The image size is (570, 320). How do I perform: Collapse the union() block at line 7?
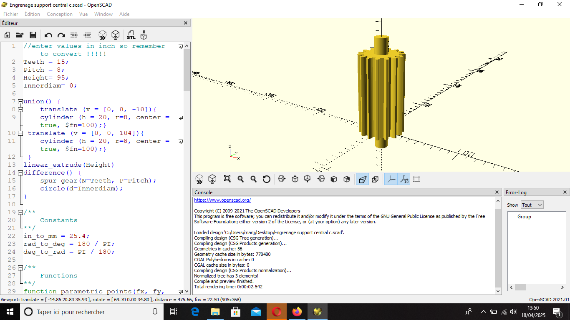tap(20, 102)
